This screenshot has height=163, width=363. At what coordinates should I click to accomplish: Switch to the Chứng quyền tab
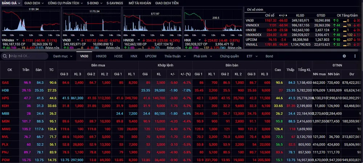pos(229,56)
